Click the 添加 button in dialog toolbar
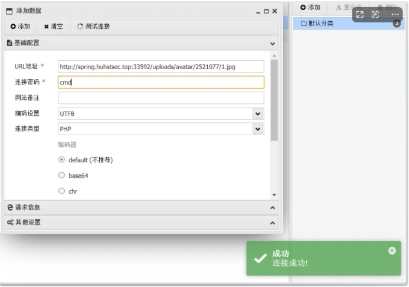 coord(20,27)
